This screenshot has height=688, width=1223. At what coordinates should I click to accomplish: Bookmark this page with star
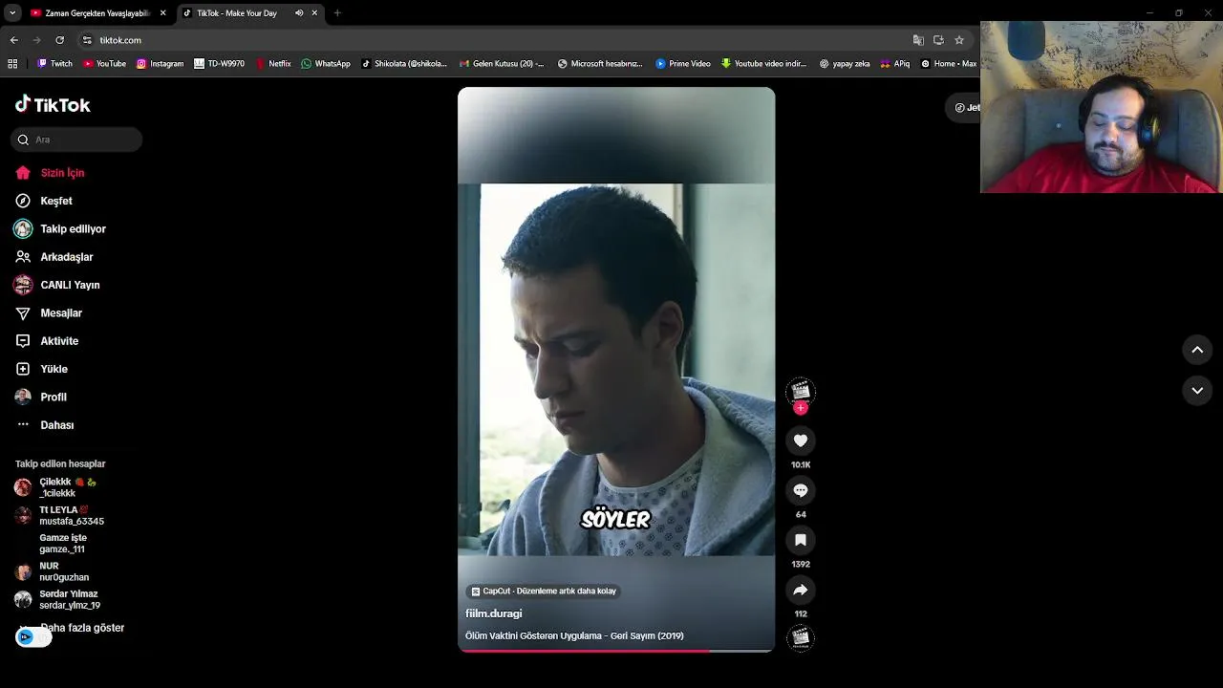tap(959, 40)
